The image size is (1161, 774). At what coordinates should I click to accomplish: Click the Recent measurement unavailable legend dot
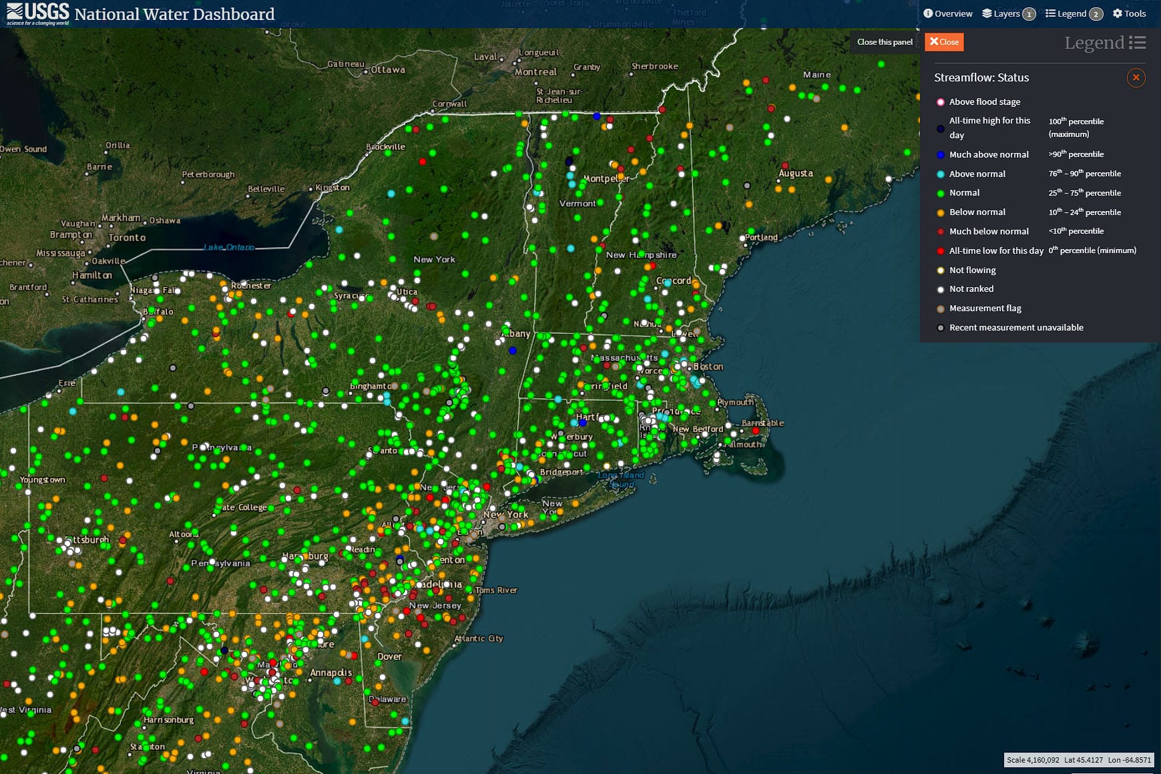click(x=941, y=328)
